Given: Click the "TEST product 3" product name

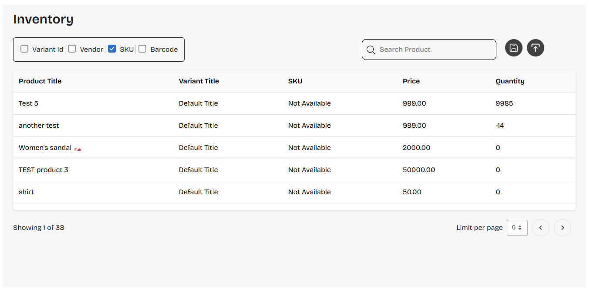Looking at the screenshot, I should click(x=44, y=170).
